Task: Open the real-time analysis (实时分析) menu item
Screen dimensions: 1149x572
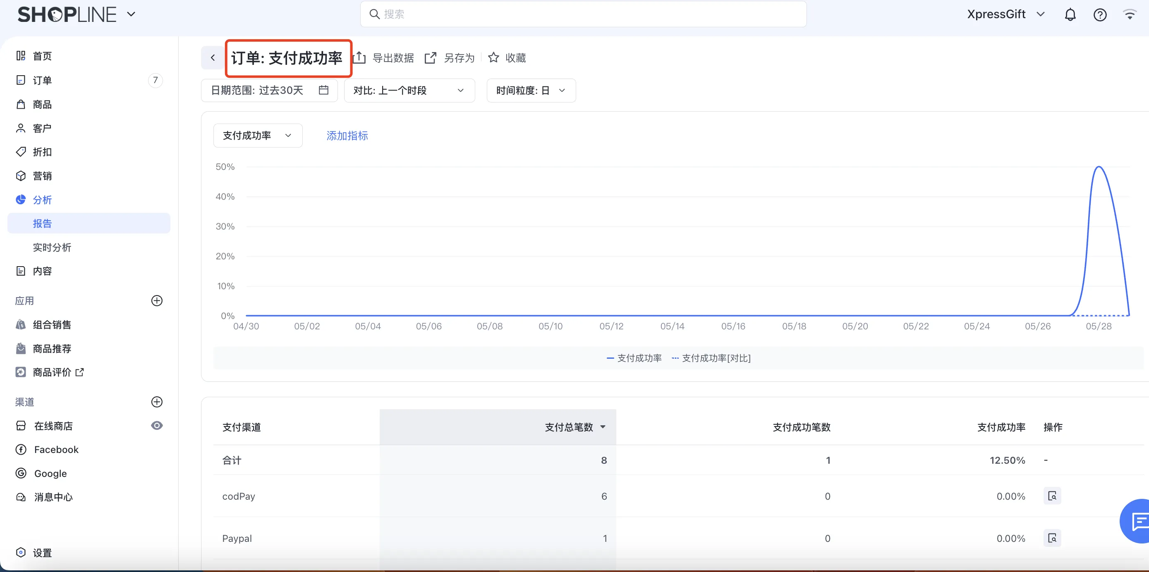Action: 52,248
